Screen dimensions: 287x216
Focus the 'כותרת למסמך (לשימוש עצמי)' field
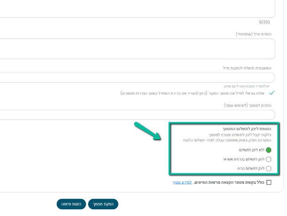[x=137, y=115]
